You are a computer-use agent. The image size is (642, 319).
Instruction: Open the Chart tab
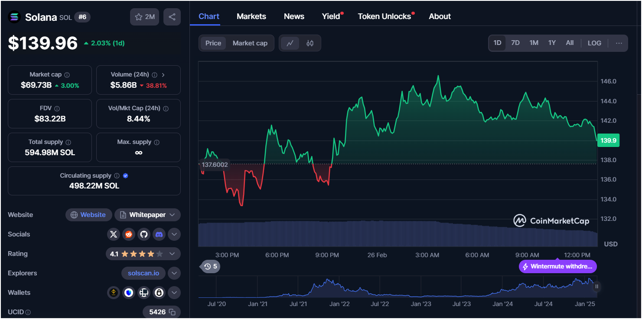coord(209,16)
